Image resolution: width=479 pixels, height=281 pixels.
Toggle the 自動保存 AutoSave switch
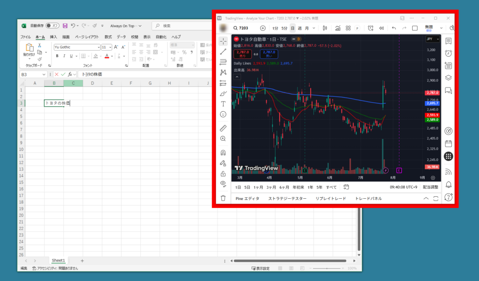click(52, 26)
